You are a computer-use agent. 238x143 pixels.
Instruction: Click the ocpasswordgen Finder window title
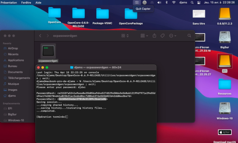tap(65, 36)
